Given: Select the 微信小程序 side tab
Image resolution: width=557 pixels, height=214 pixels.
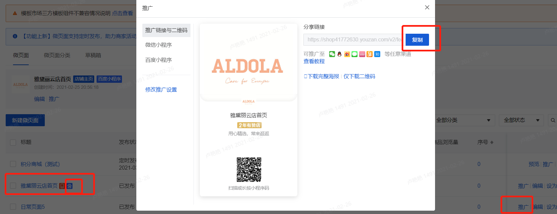Looking at the screenshot, I should coord(158,45).
